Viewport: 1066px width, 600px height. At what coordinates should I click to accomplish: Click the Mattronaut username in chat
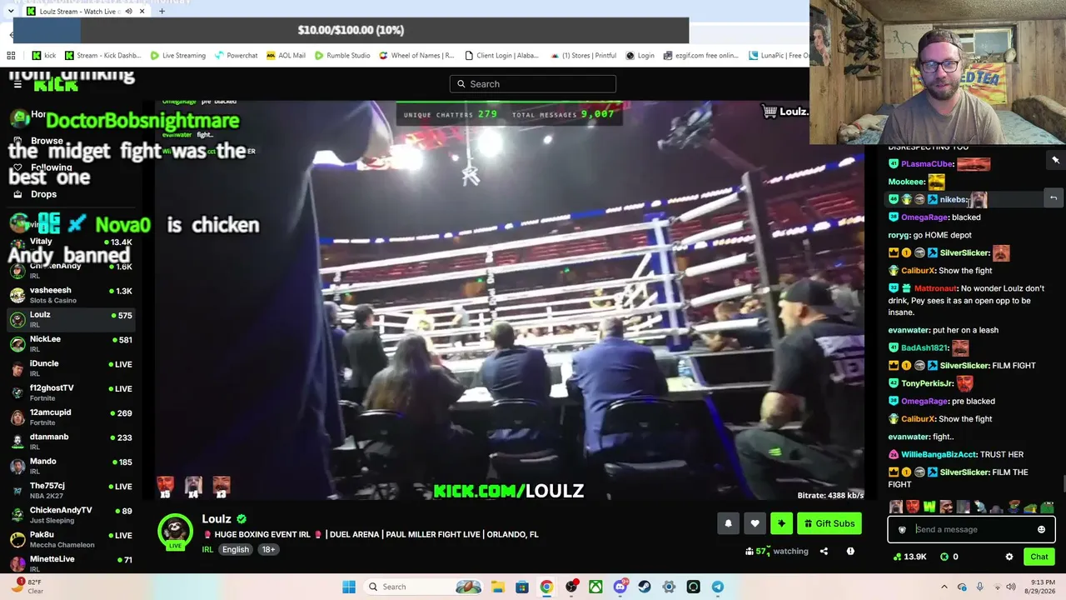click(x=934, y=288)
